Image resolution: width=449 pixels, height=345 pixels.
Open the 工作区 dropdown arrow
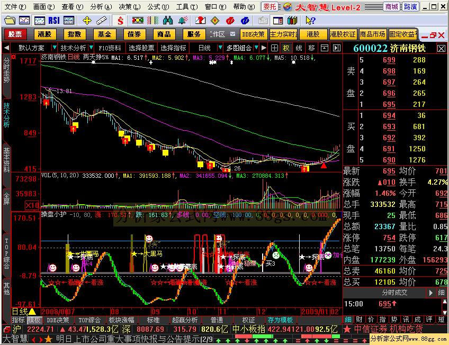pos(232,34)
